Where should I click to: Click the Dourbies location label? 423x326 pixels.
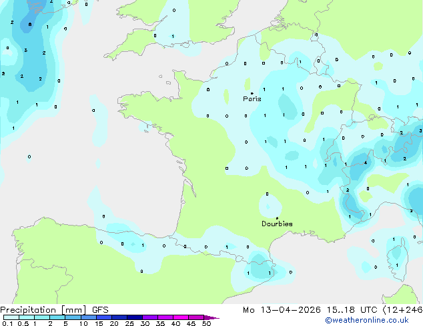click(x=277, y=224)
